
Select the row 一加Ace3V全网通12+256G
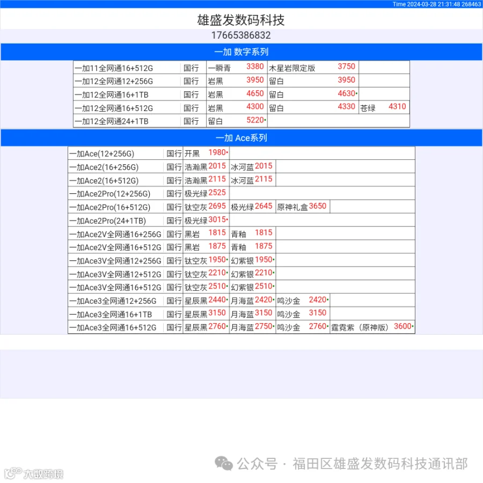coord(241,260)
